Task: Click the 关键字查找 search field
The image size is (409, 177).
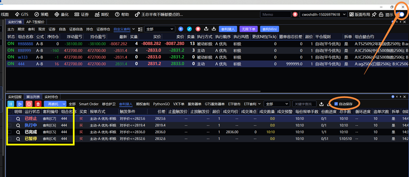Action: 304,104
